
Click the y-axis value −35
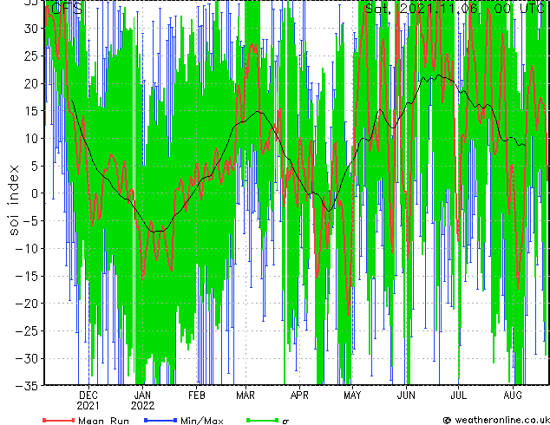(26, 386)
